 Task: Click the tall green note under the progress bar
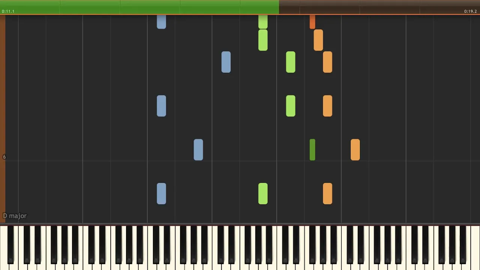(x=263, y=40)
